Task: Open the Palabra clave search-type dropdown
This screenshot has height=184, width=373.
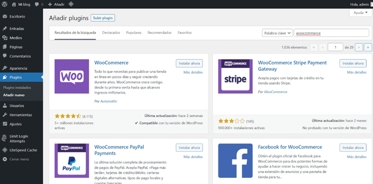Action: click(x=277, y=33)
